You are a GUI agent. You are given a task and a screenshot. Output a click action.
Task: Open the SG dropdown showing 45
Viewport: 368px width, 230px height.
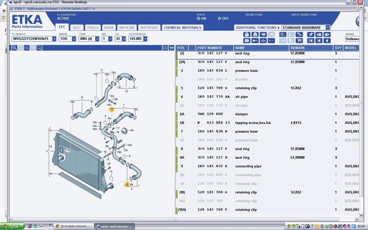pyautogui.click(x=124, y=39)
